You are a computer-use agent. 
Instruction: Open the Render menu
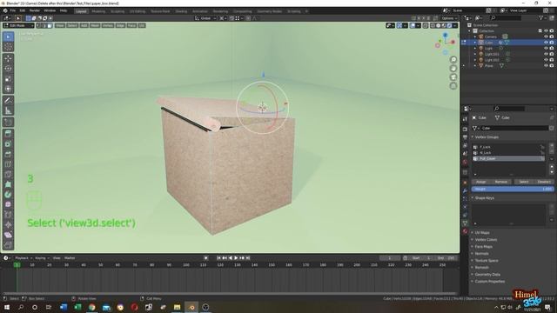[x=35, y=10]
